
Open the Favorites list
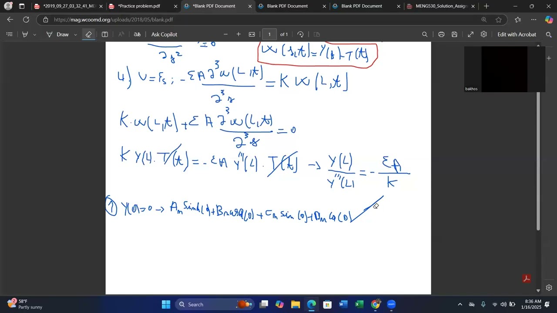[518, 20]
